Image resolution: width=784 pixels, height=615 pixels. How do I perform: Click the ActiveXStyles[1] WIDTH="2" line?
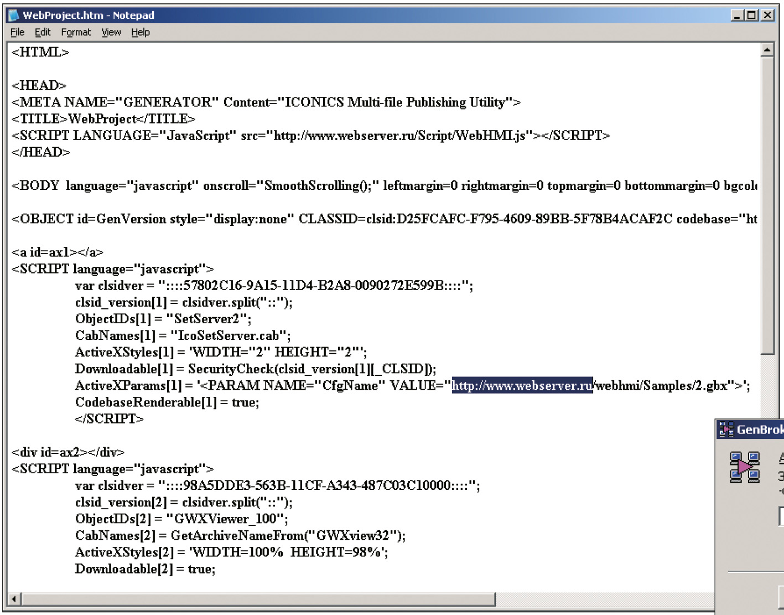(x=221, y=352)
